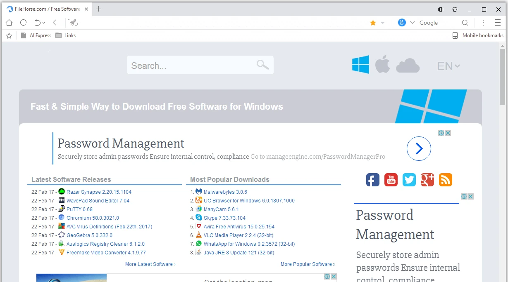
Task: Open the hamburger main menu
Action: [498, 23]
